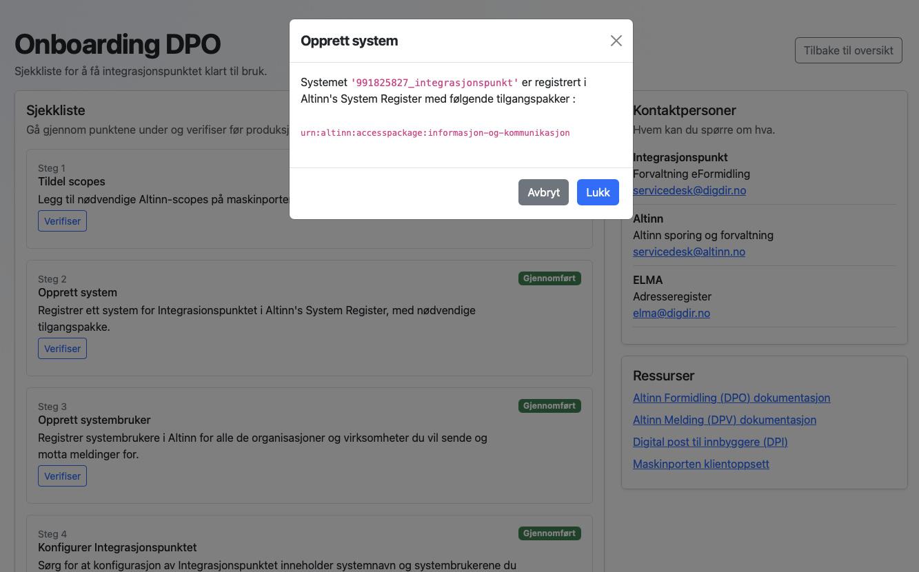Click Verifiser under Tildel scopes
The height and width of the screenshot is (572, 919).
(x=62, y=221)
